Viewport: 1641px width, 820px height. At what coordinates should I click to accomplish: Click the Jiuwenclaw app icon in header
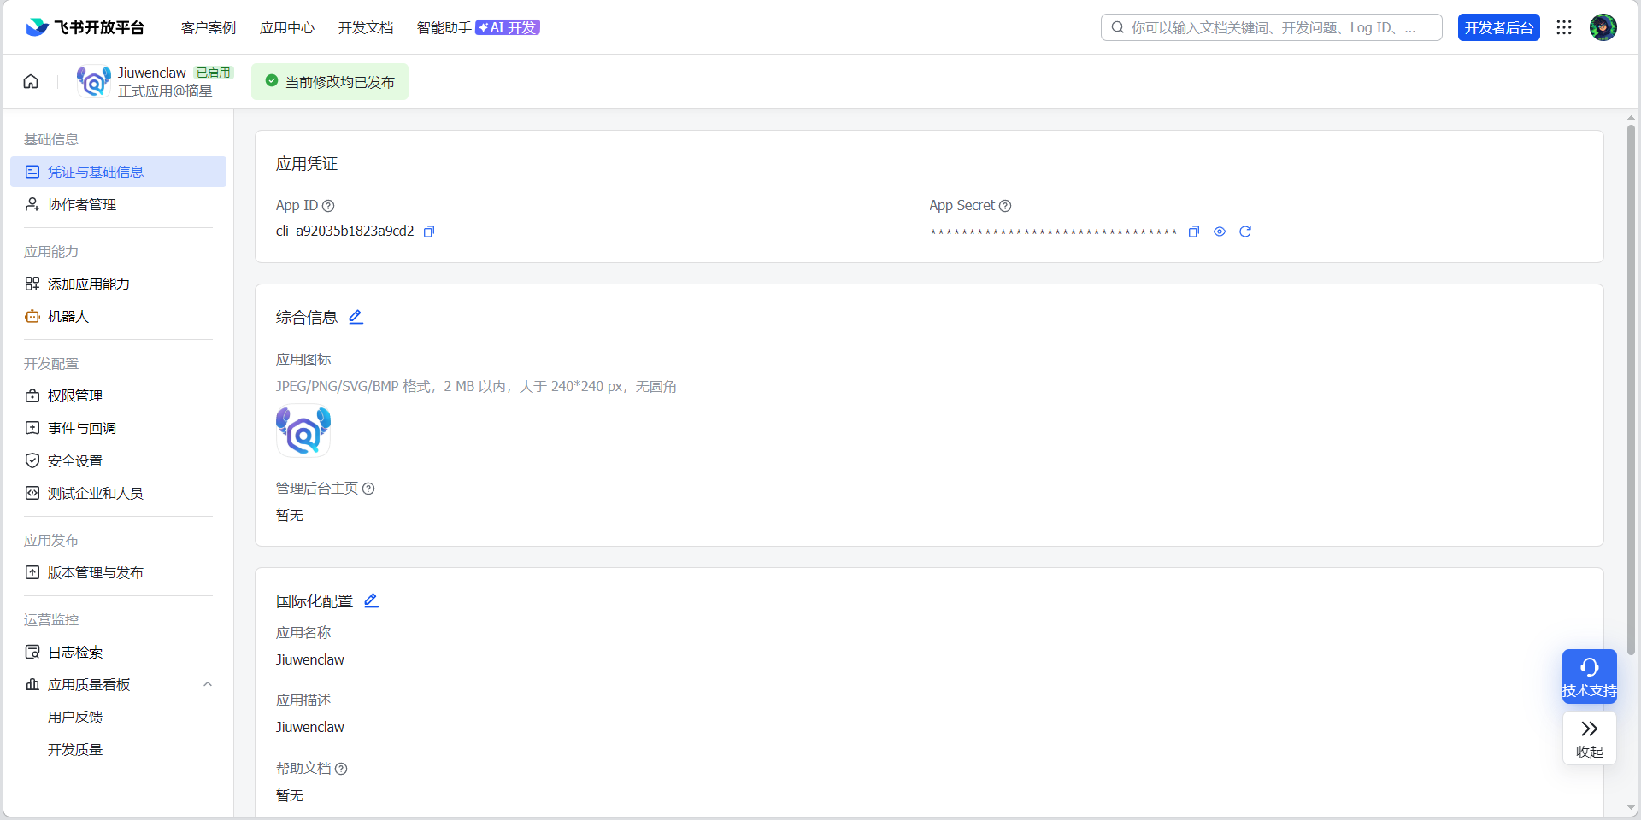[94, 81]
